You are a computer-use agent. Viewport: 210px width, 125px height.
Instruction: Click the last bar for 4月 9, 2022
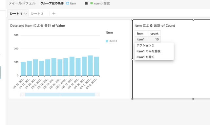point(96,66)
